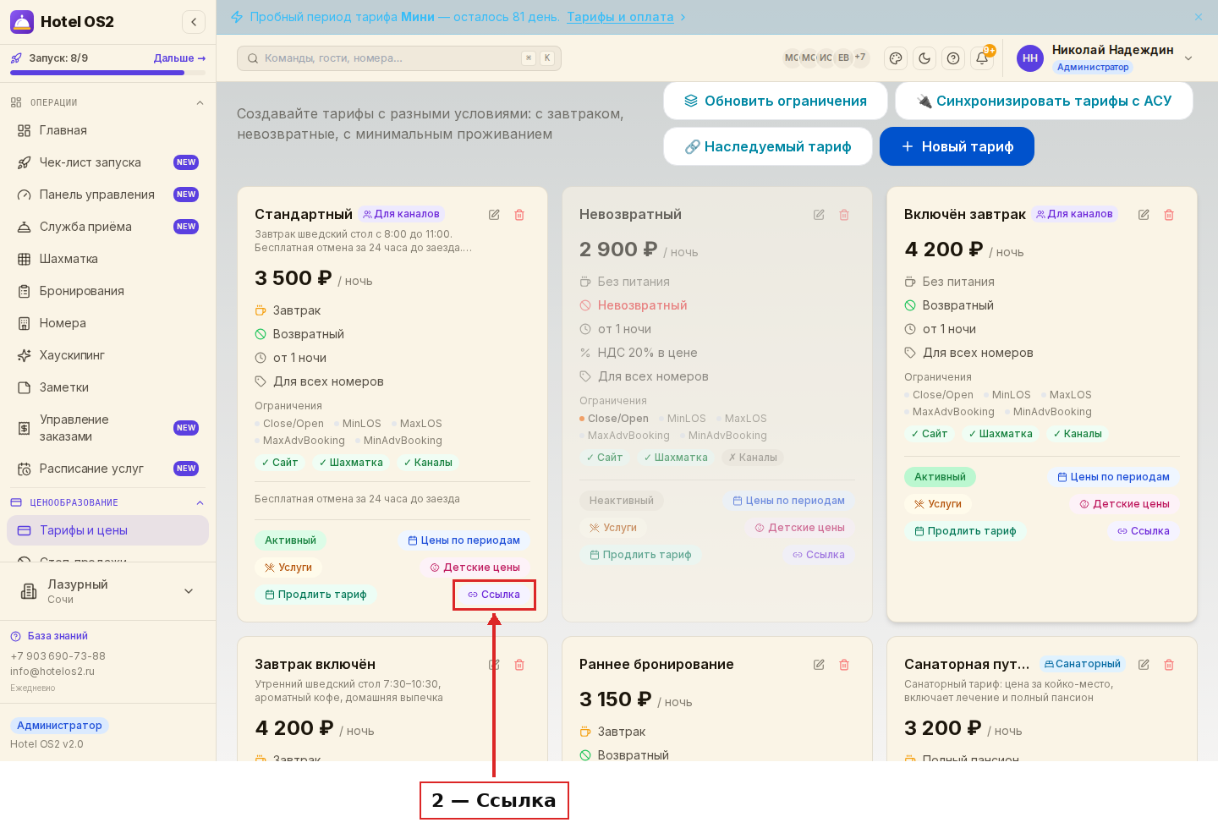Edit the Невозвратный tariff
Screen dimensions: 1218x839
point(819,215)
